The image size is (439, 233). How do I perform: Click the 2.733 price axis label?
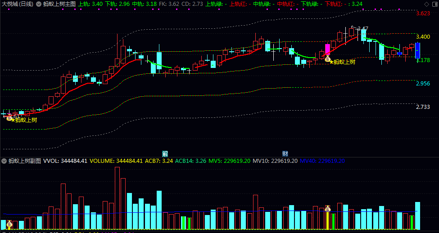tap(423, 107)
